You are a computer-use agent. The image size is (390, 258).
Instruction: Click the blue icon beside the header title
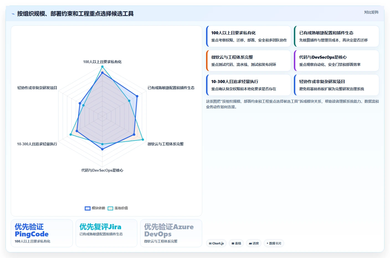[13, 14]
